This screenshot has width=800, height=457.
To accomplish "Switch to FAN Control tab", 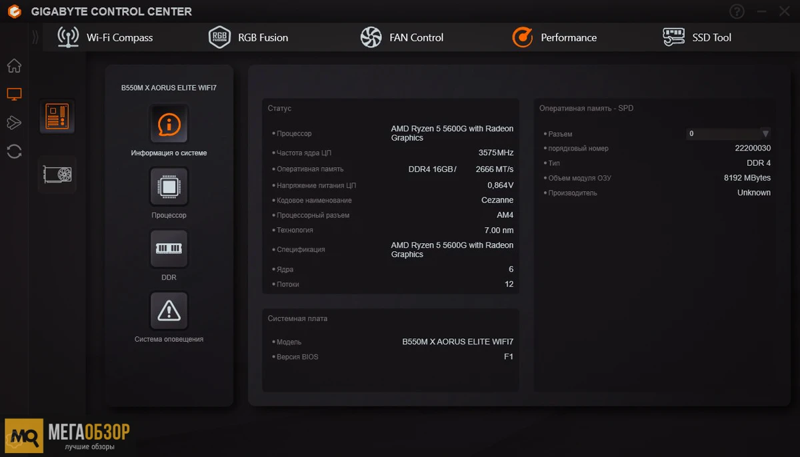I will (401, 37).
